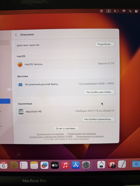Click System Settings icon in the Dock
Screen dimensions: 140x186
coord(86,165)
